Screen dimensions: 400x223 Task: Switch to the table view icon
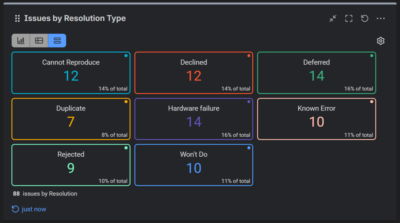coord(39,40)
